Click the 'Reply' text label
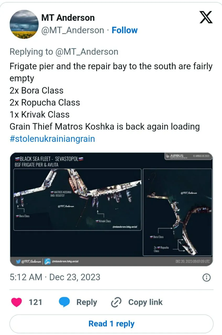Screen dimensions: 222x335 pos(86,302)
